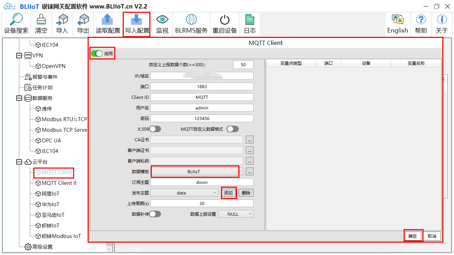Open data report setting NULL dropdown
Viewport: 454px width, 255px height.
tap(236, 214)
